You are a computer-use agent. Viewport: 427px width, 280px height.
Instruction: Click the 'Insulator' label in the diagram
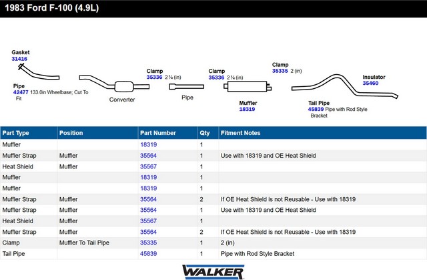pyautogui.click(x=374, y=77)
